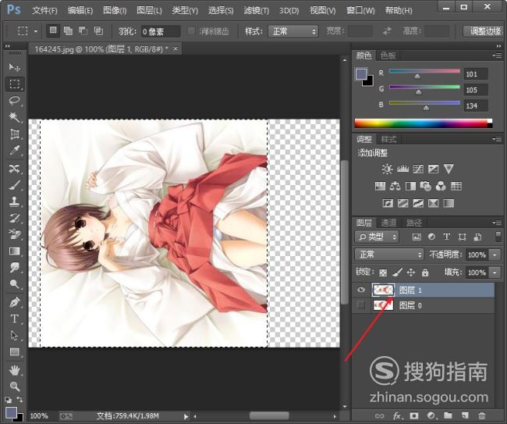Add layer mask icon in Layers panel

click(414, 415)
